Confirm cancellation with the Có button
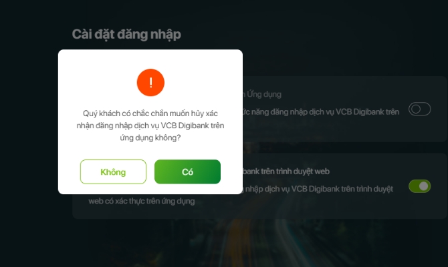448x267 pixels. [187, 172]
